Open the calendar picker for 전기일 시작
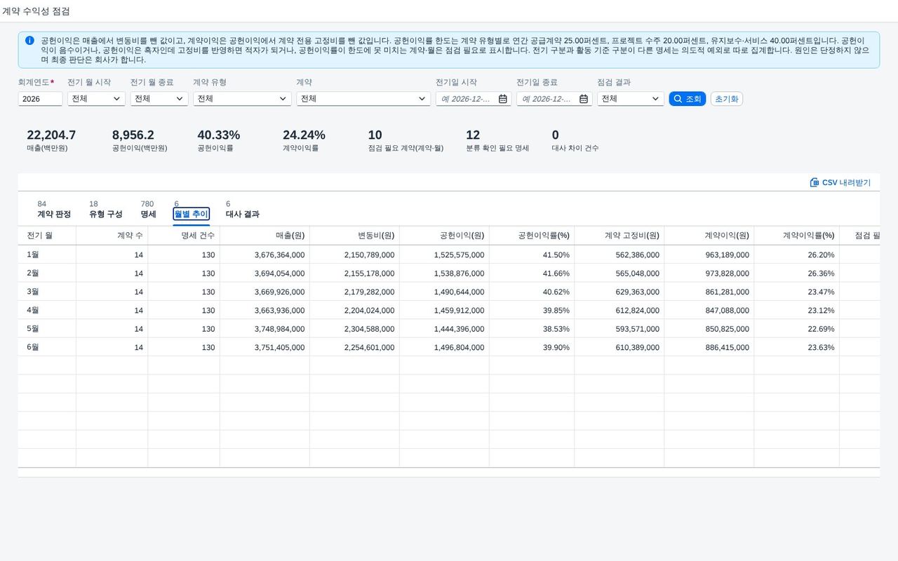 pos(503,99)
